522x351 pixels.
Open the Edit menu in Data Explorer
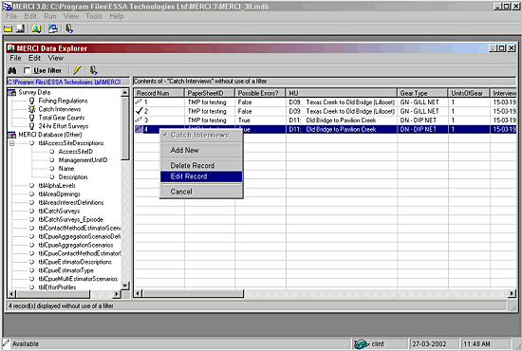34,58
